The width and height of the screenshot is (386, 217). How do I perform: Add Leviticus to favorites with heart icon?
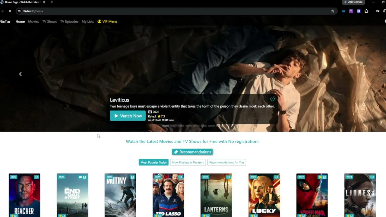272,99
